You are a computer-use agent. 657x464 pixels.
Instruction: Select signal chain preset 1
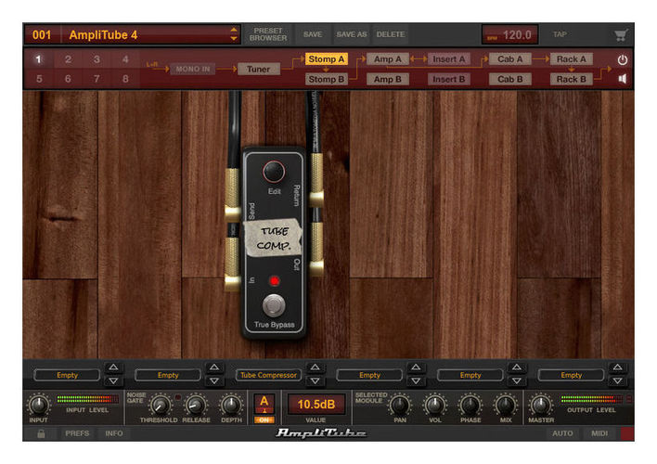point(39,59)
